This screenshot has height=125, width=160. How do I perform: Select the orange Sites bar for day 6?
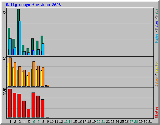click(x=34, y=74)
